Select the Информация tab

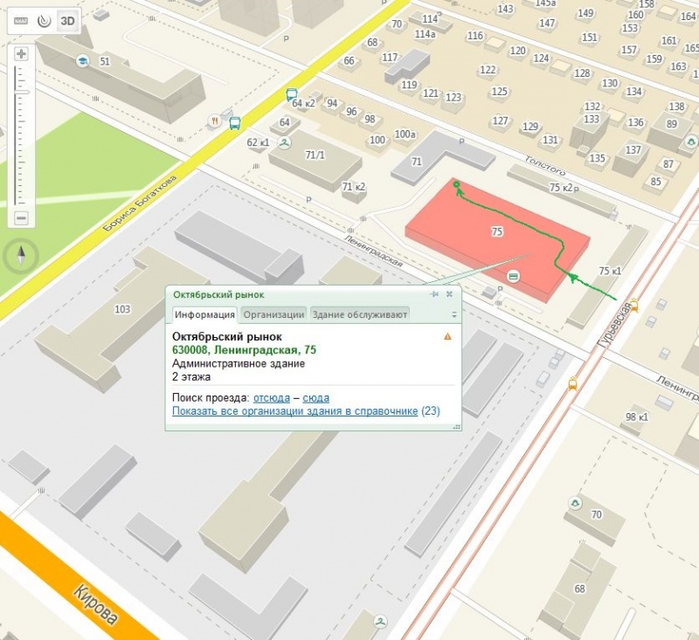204,314
